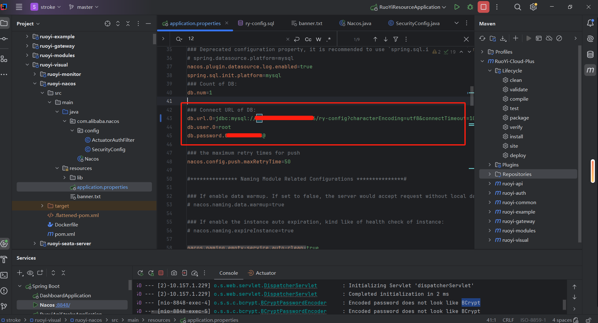The width and height of the screenshot is (598, 323).
Task: Rerun the service in the Services toolbar
Action: pos(140,273)
